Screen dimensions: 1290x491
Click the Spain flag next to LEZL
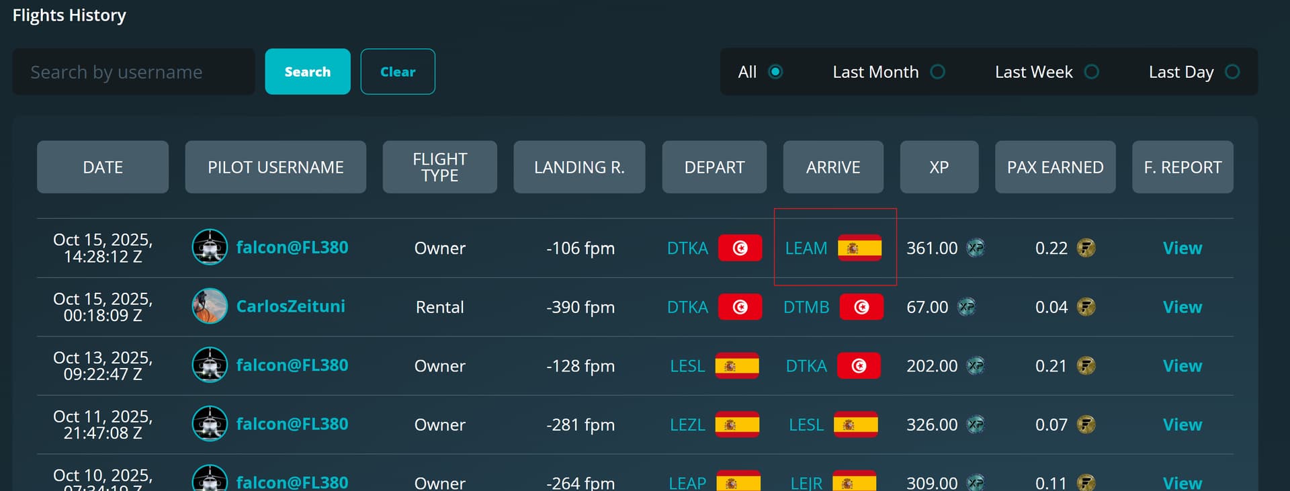[737, 425]
